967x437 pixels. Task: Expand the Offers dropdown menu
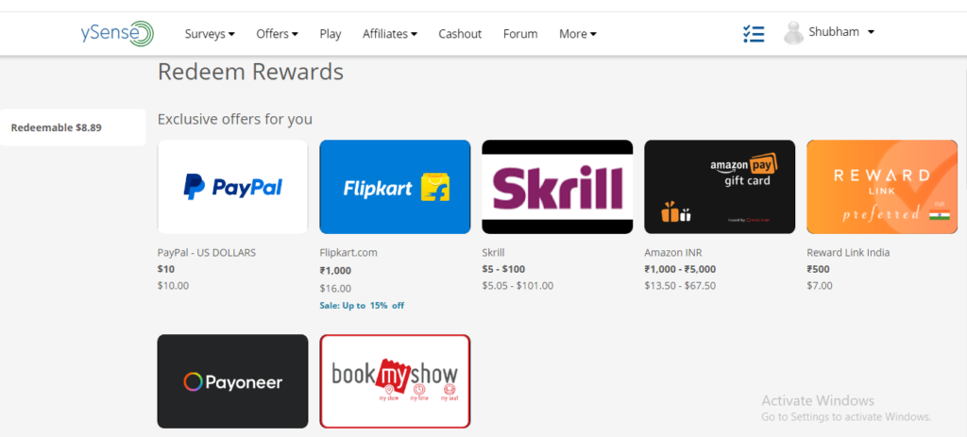[x=278, y=34]
